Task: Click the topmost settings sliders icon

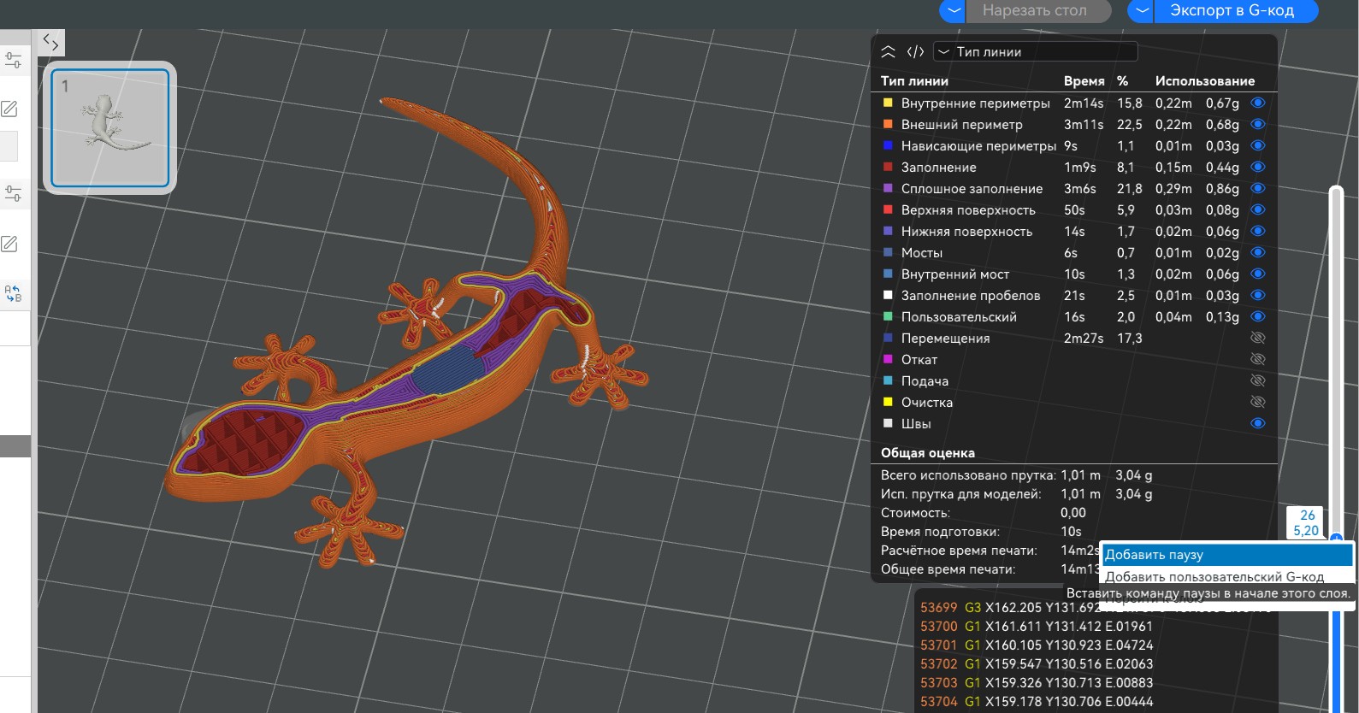Action: click(x=13, y=60)
